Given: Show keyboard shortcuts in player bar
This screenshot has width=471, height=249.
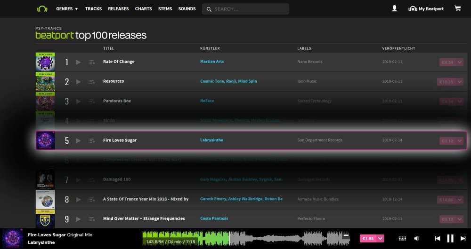Looking at the screenshot, I should (402, 239).
